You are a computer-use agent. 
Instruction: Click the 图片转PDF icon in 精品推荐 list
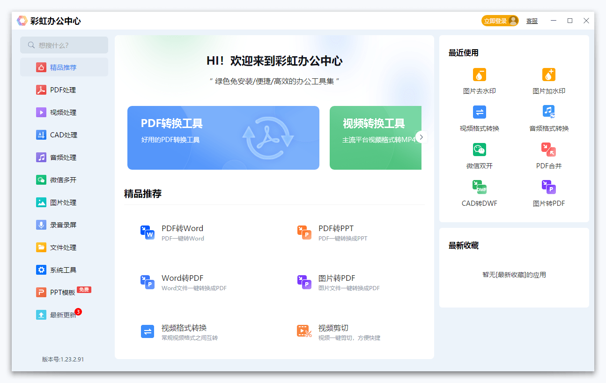click(x=304, y=282)
